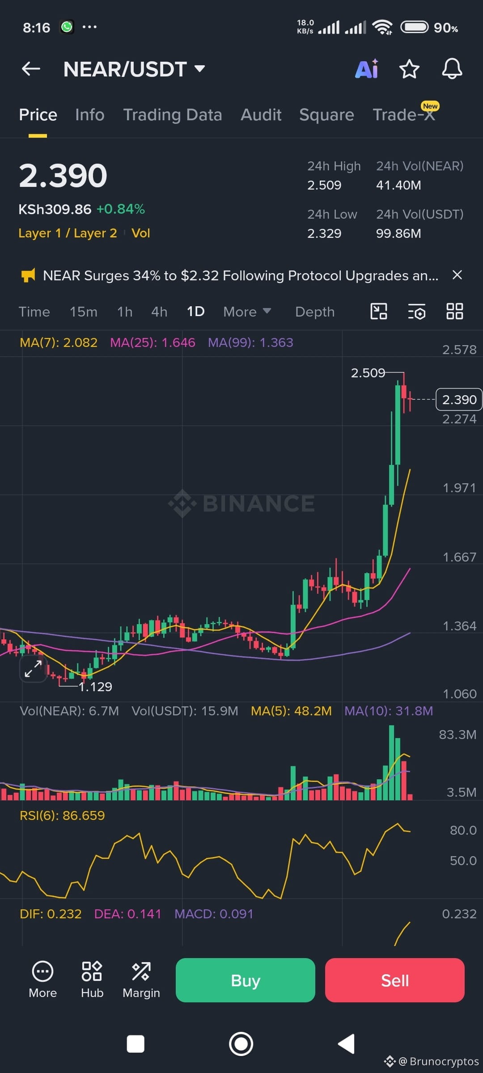
Task: Tap the 24h Vol(NEAR) 41.40M value
Action: click(398, 186)
